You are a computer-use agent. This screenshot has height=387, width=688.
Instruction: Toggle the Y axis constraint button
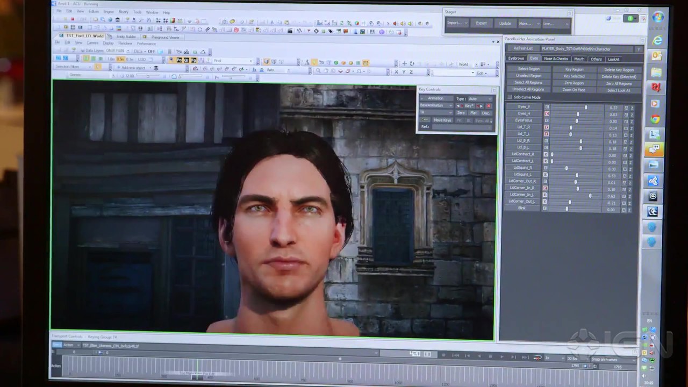[x=404, y=72]
